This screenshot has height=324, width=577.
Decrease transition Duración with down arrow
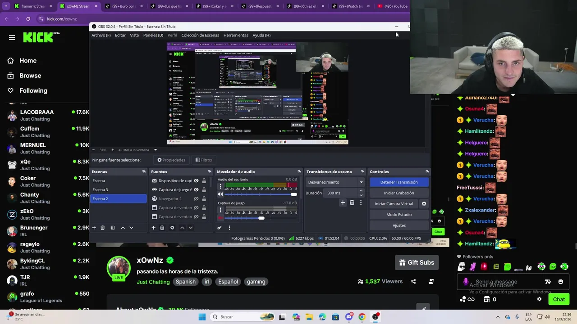point(361,195)
